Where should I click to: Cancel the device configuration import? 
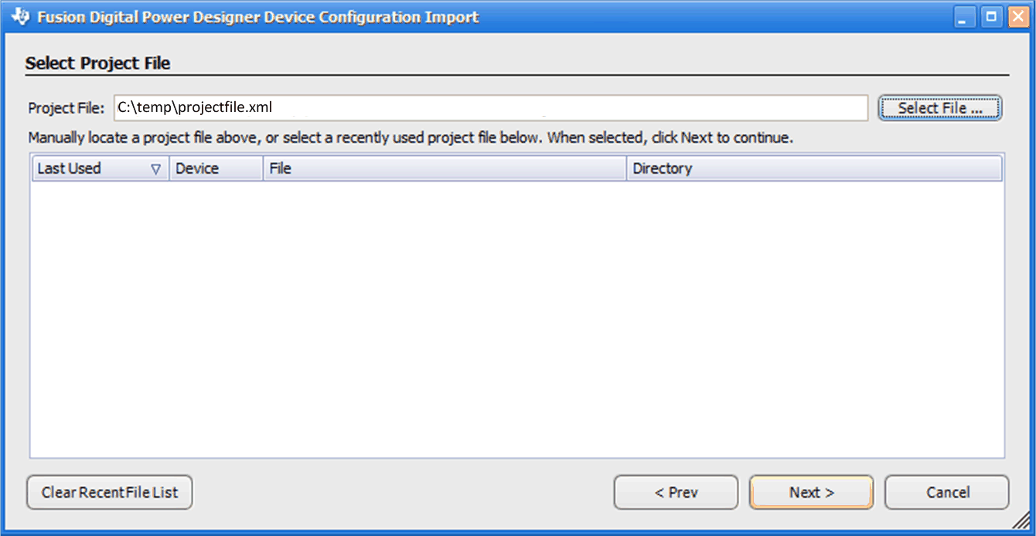(946, 492)
